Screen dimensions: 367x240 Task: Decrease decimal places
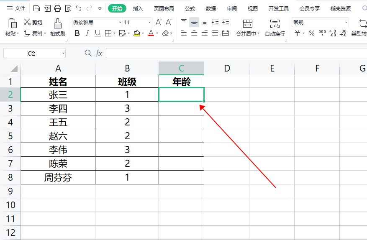click(343, 33)
